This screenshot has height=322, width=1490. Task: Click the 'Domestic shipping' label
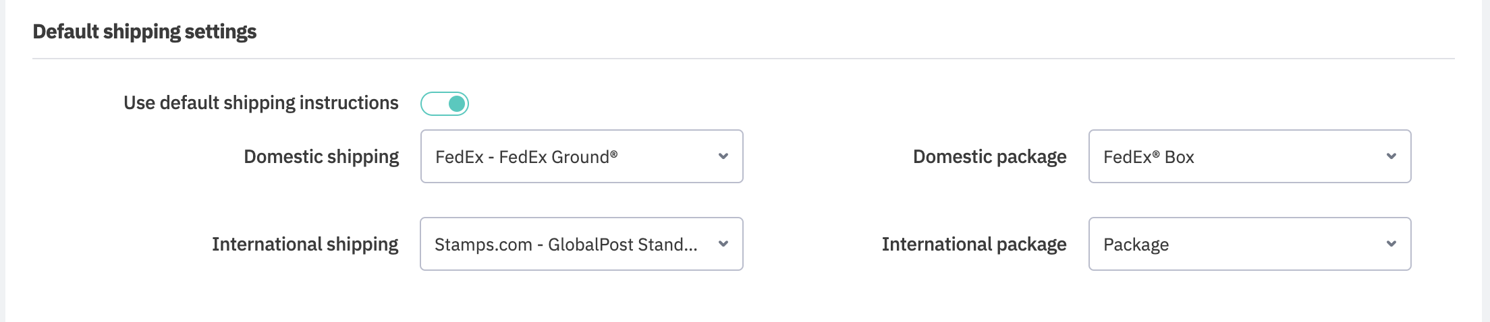pyautogui.click(x=321, y=157)
